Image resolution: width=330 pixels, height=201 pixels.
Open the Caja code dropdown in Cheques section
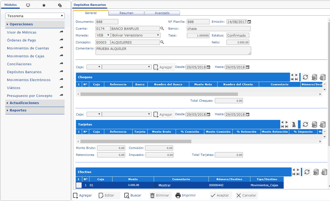(x=94, y=67)
